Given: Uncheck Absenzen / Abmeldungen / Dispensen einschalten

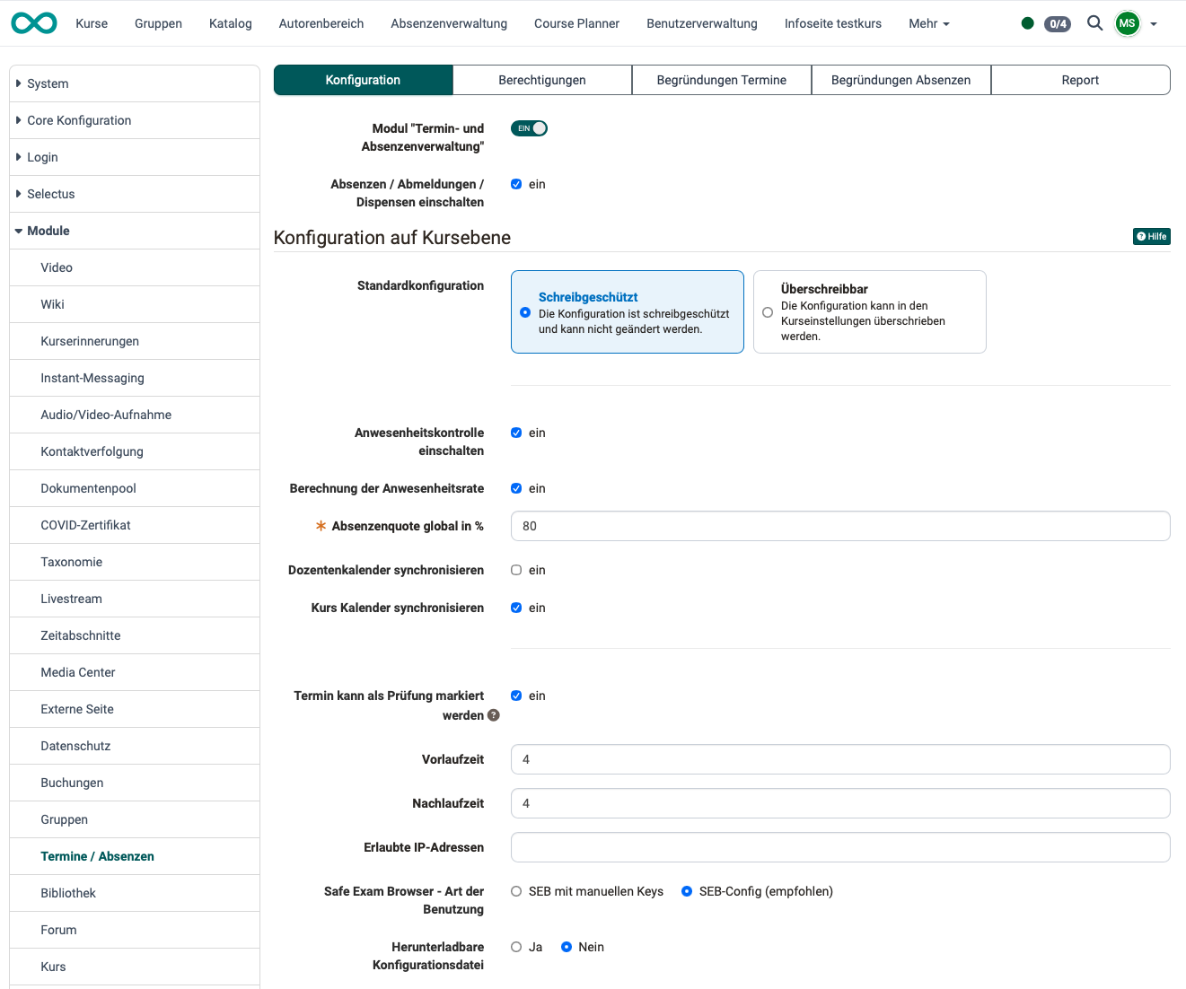Looking at the screenshot, I should click(516, 184).
